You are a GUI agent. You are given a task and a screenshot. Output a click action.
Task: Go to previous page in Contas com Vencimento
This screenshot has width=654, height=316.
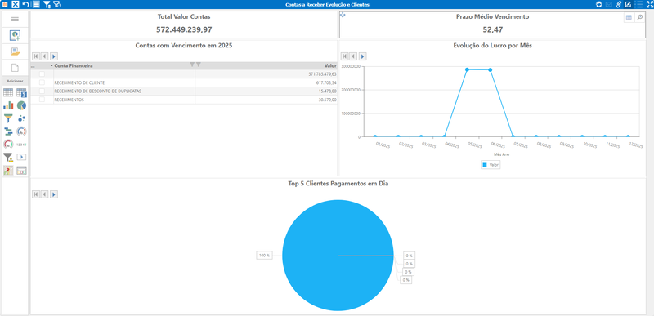pyautogui.click(x=45, y=56)
